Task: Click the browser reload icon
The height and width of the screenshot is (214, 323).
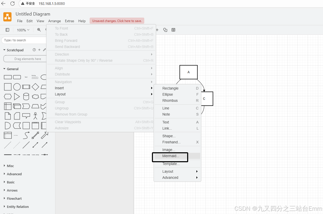Action: 13,4
